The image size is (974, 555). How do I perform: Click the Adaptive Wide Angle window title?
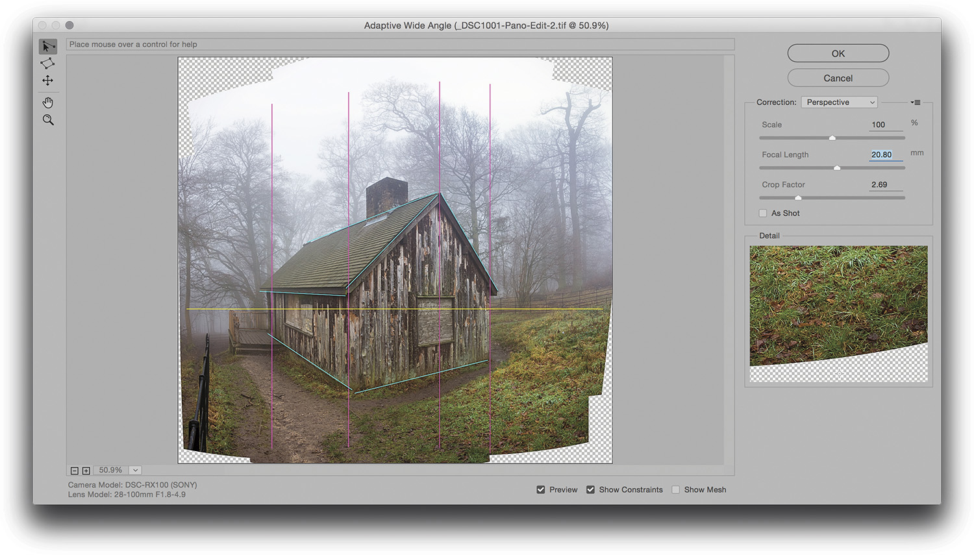[x=486, y=25]
